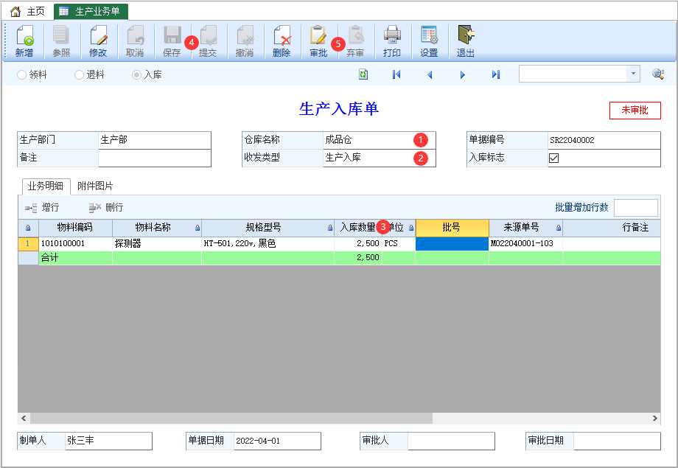Go to the first record
678x468 pixels.
(396, 74)
